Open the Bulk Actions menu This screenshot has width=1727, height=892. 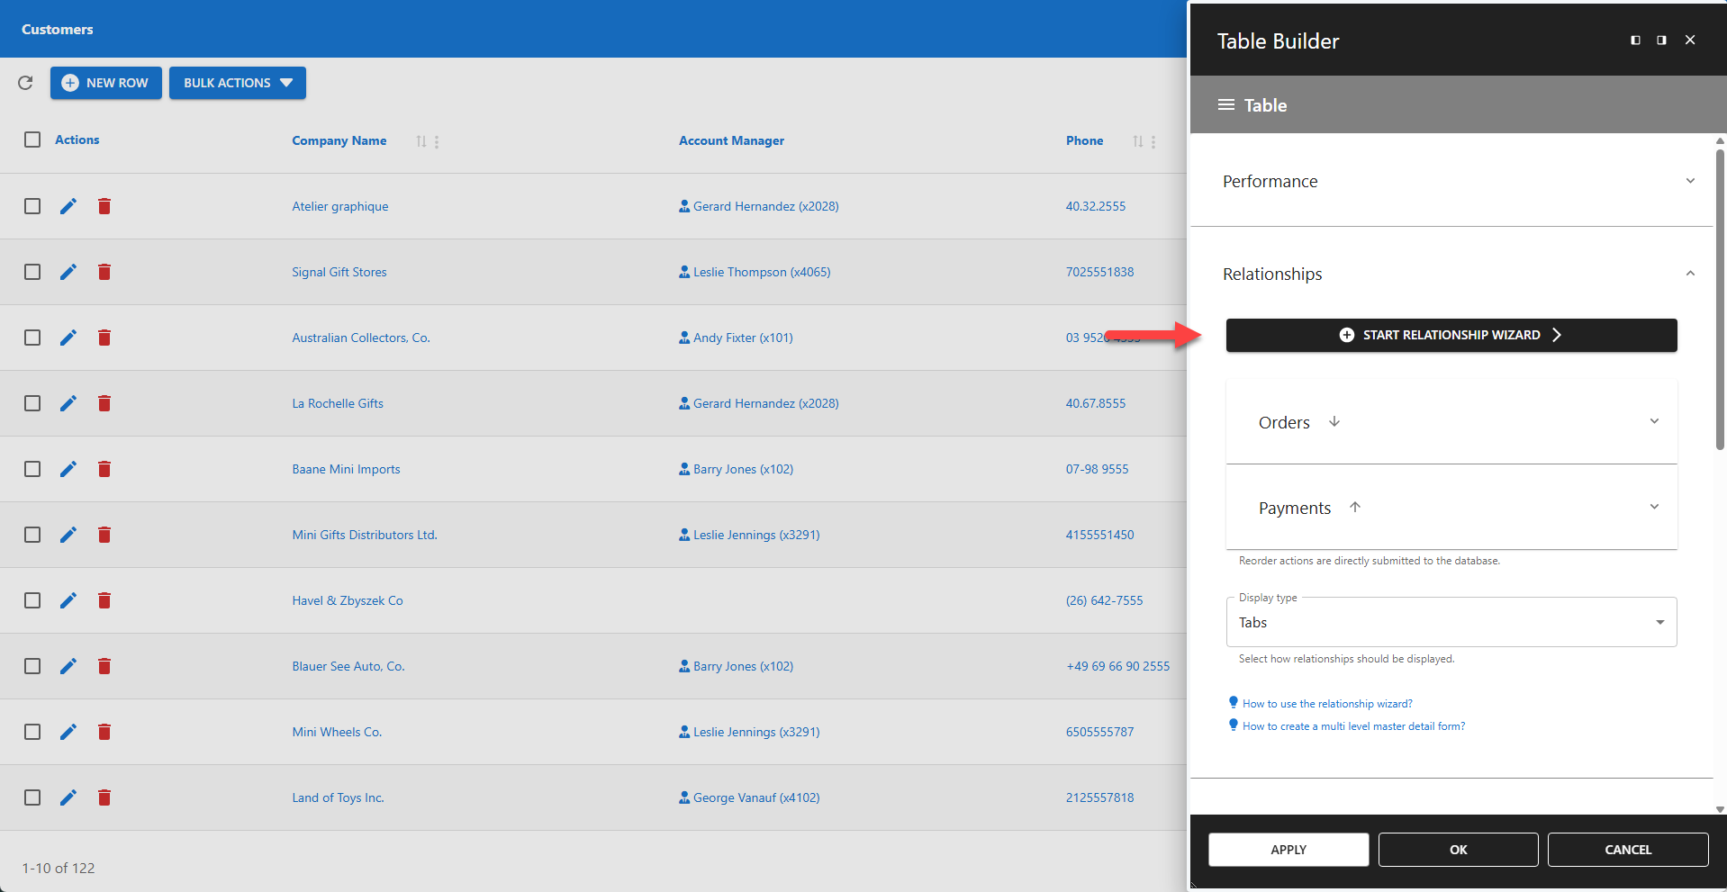tap(237, 83)
